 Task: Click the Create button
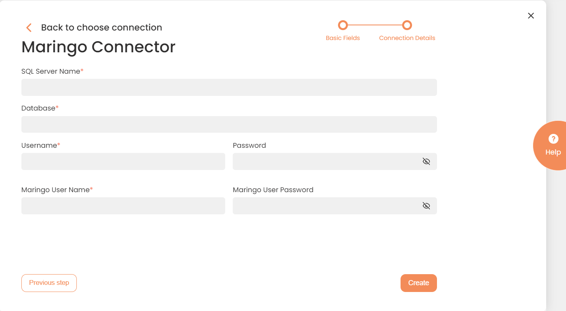[418, 283]
